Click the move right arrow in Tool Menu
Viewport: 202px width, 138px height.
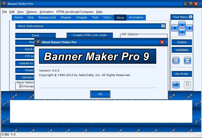pos(189,28)
